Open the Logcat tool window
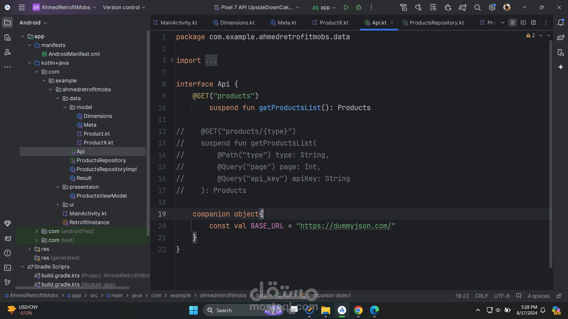 8,238
